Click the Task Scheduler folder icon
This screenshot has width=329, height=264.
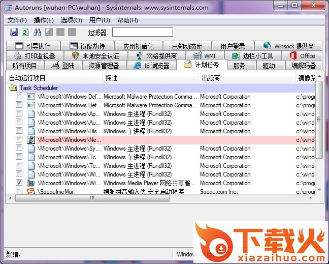tap(14, 88)
